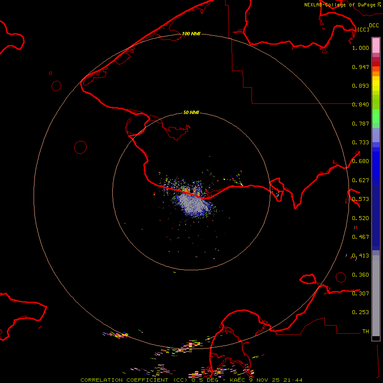Viewport: 383px width, 383px height.
Task: Click the 0.253 scale value
Action: tap(360, 312)
